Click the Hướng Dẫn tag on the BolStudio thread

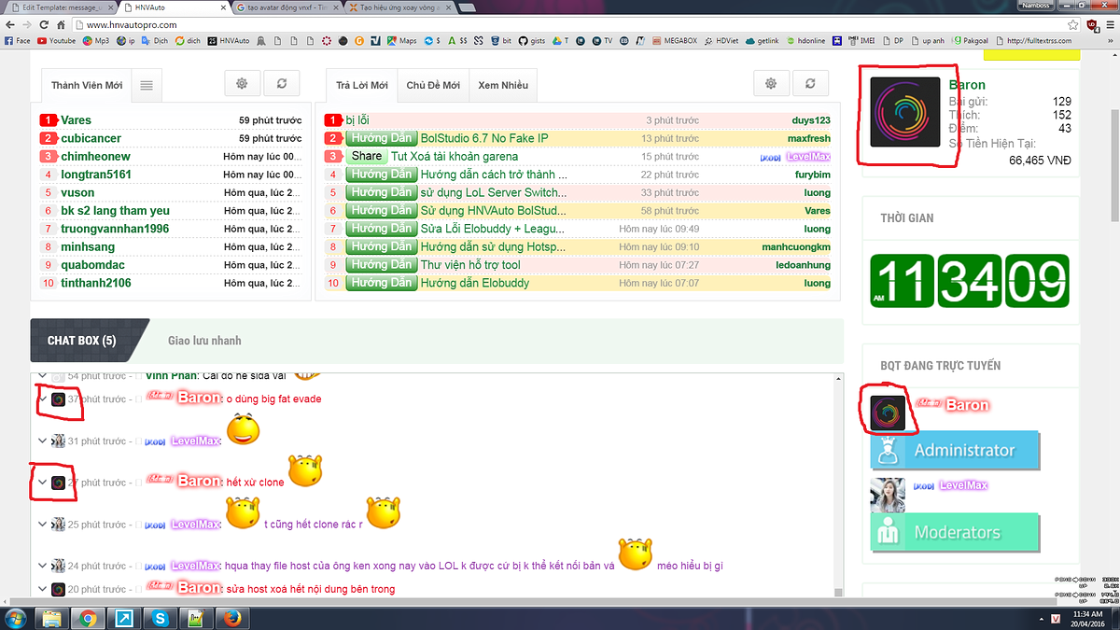pos(381,137)
